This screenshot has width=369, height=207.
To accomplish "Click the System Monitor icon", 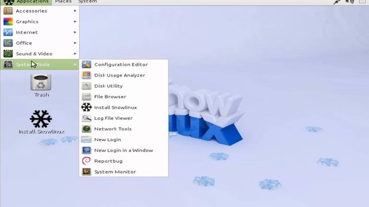I will point(86,171).
